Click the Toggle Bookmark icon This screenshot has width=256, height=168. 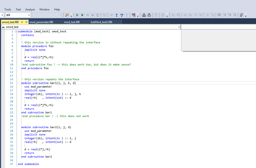(x=219, y=15)
